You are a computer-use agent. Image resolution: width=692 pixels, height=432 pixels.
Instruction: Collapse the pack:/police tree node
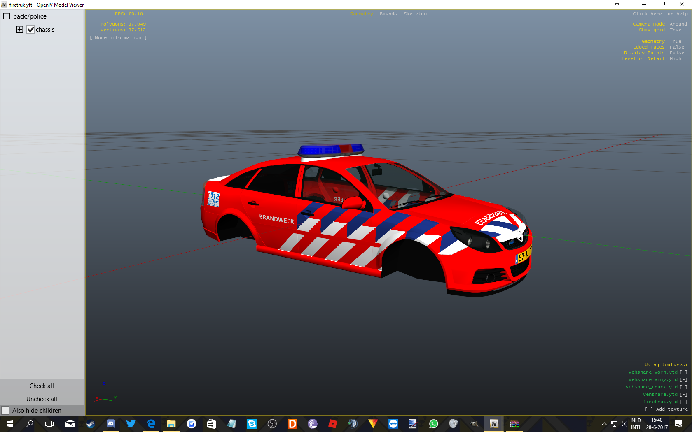[x=7, y=16]
